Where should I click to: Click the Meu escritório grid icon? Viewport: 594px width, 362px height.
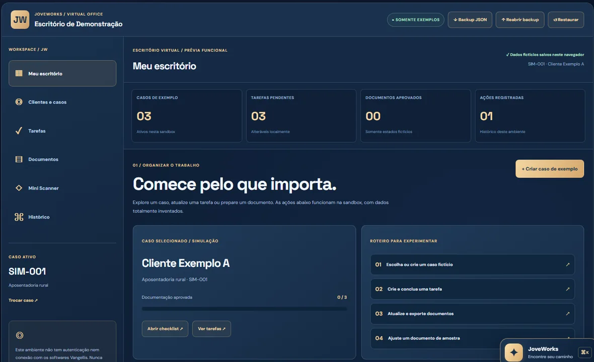click(19, 73)
